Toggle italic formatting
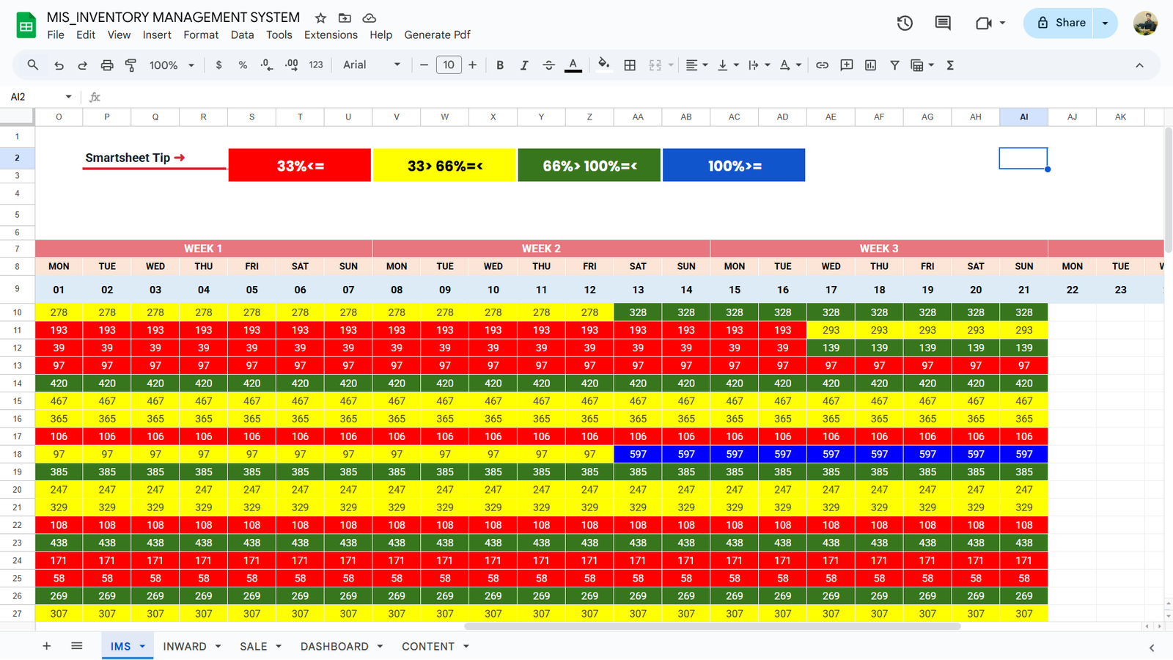 pos(524,65)
